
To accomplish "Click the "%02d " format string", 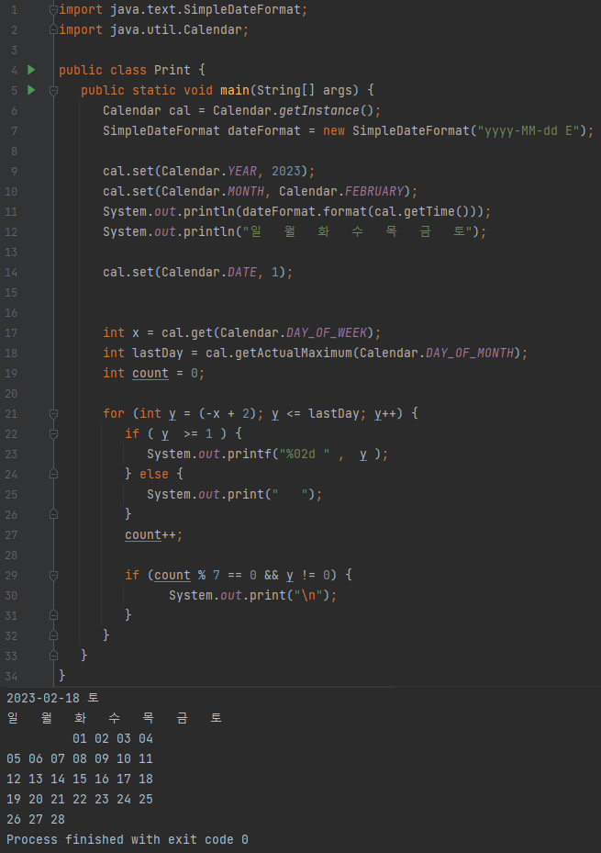I will pos(305,454).
